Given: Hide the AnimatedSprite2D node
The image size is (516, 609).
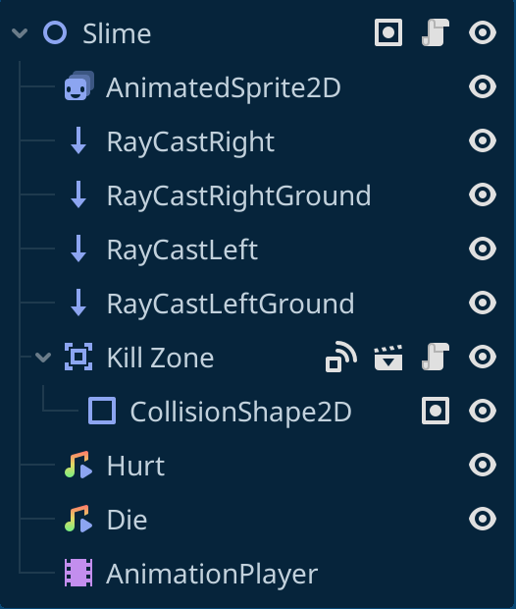Looking at the screenshot, I should click(483, 86).
